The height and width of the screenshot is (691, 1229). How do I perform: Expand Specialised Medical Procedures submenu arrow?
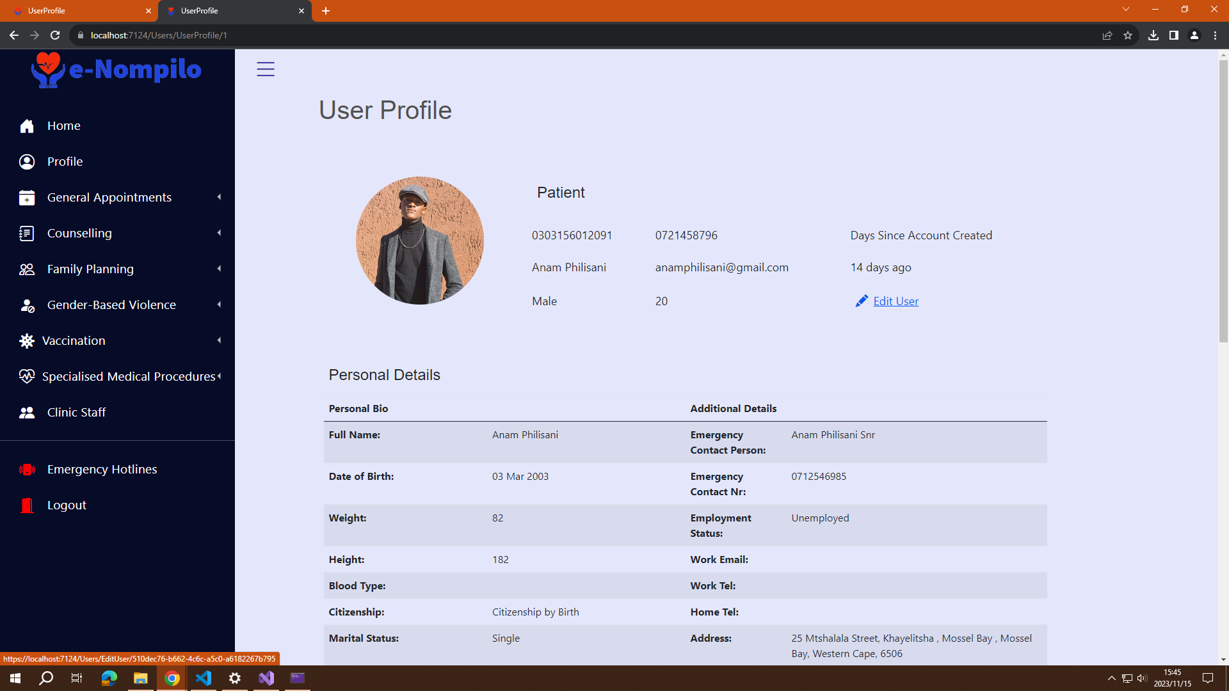220,376
